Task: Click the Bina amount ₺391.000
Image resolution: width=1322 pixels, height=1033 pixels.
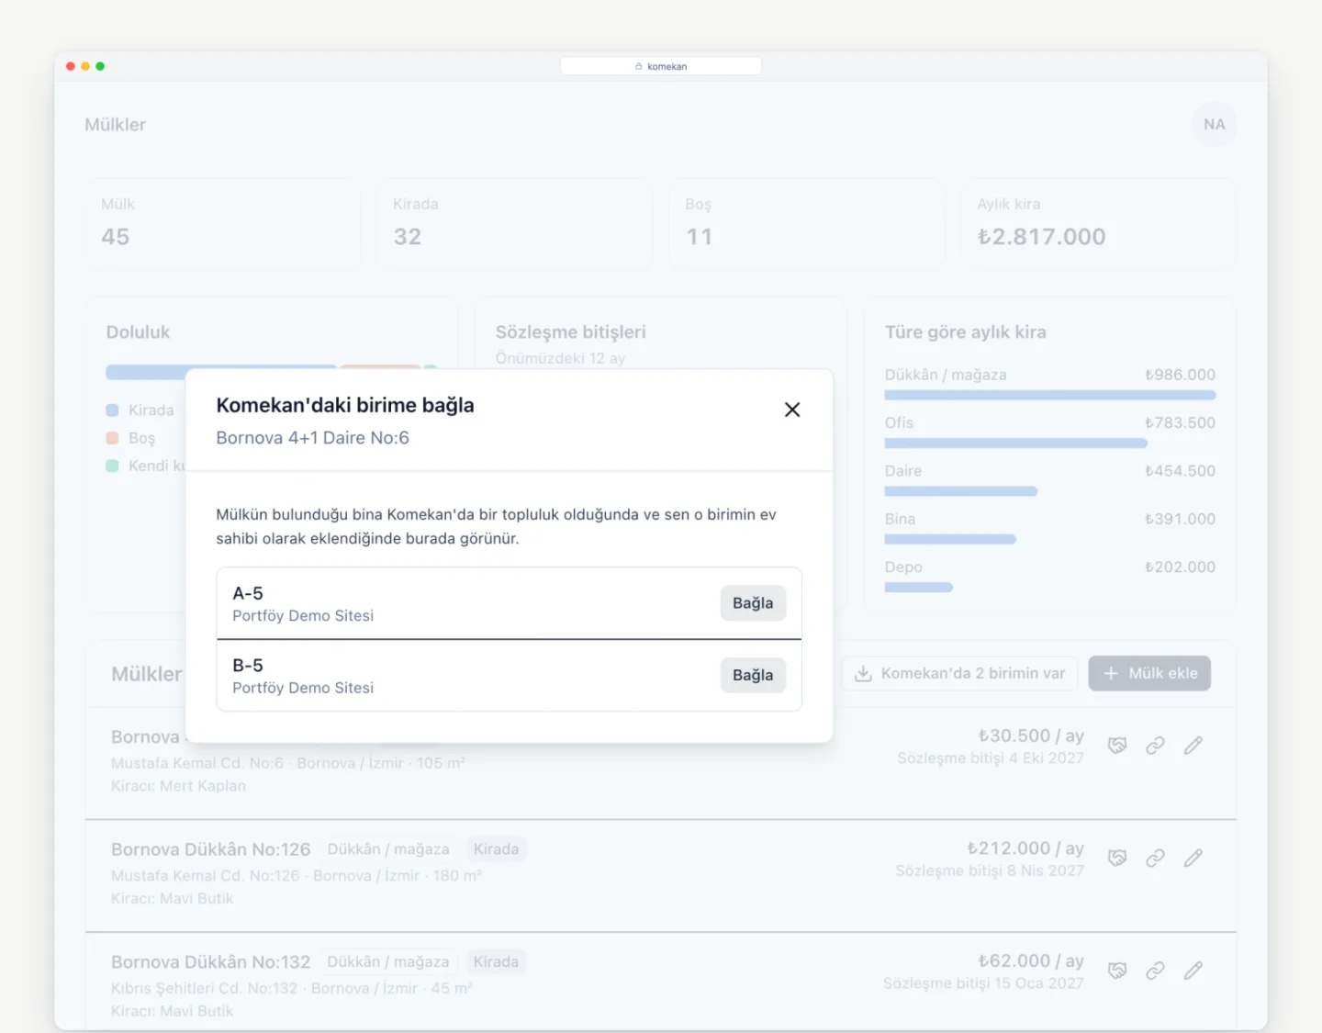Action: coord(1180,519)
